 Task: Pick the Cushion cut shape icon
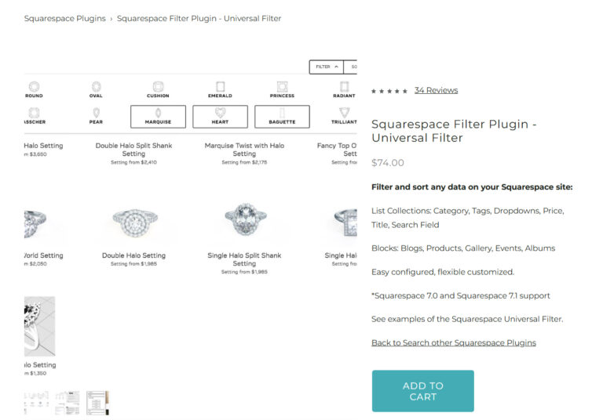(158, 87)
